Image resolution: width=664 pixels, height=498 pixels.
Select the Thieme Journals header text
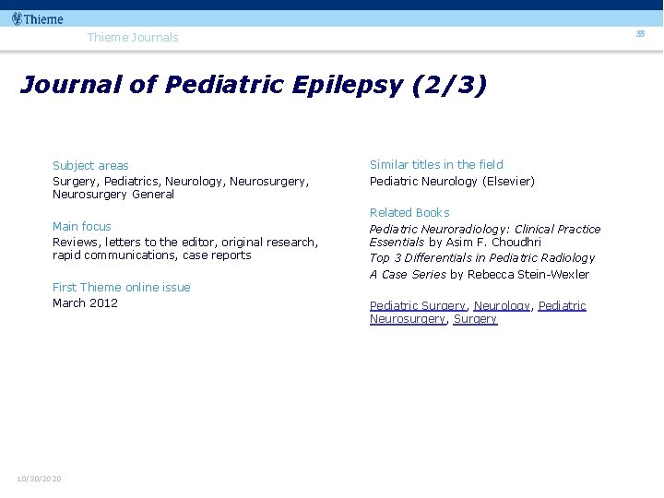pos(133,37)
